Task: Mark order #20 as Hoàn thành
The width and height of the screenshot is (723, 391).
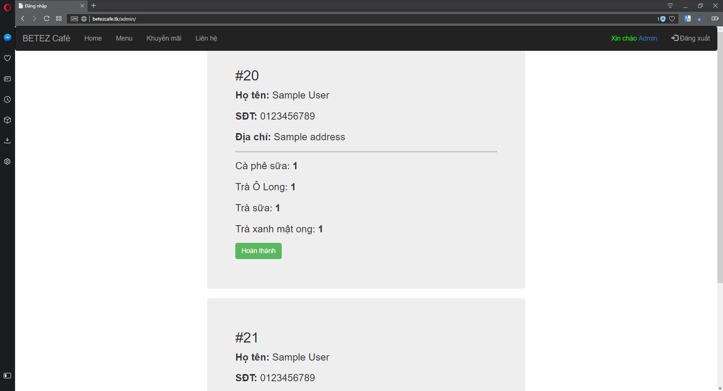Action: click(258, 251)
